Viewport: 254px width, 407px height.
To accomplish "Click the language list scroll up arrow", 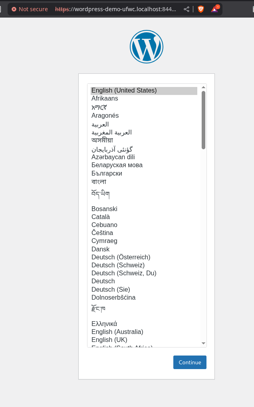I will (x=203, y=87).
